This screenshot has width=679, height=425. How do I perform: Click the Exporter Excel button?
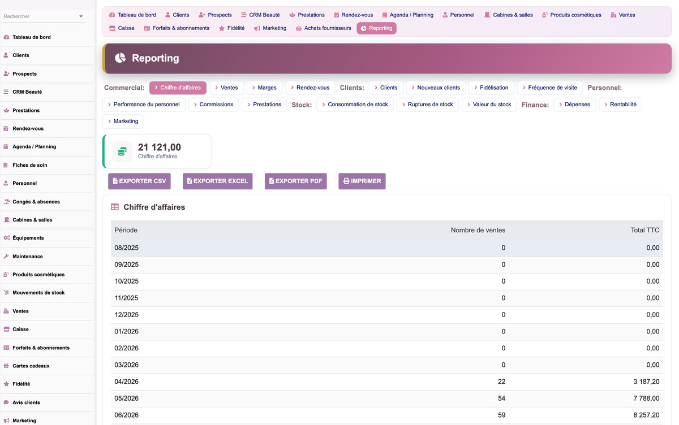pos(217,181)
